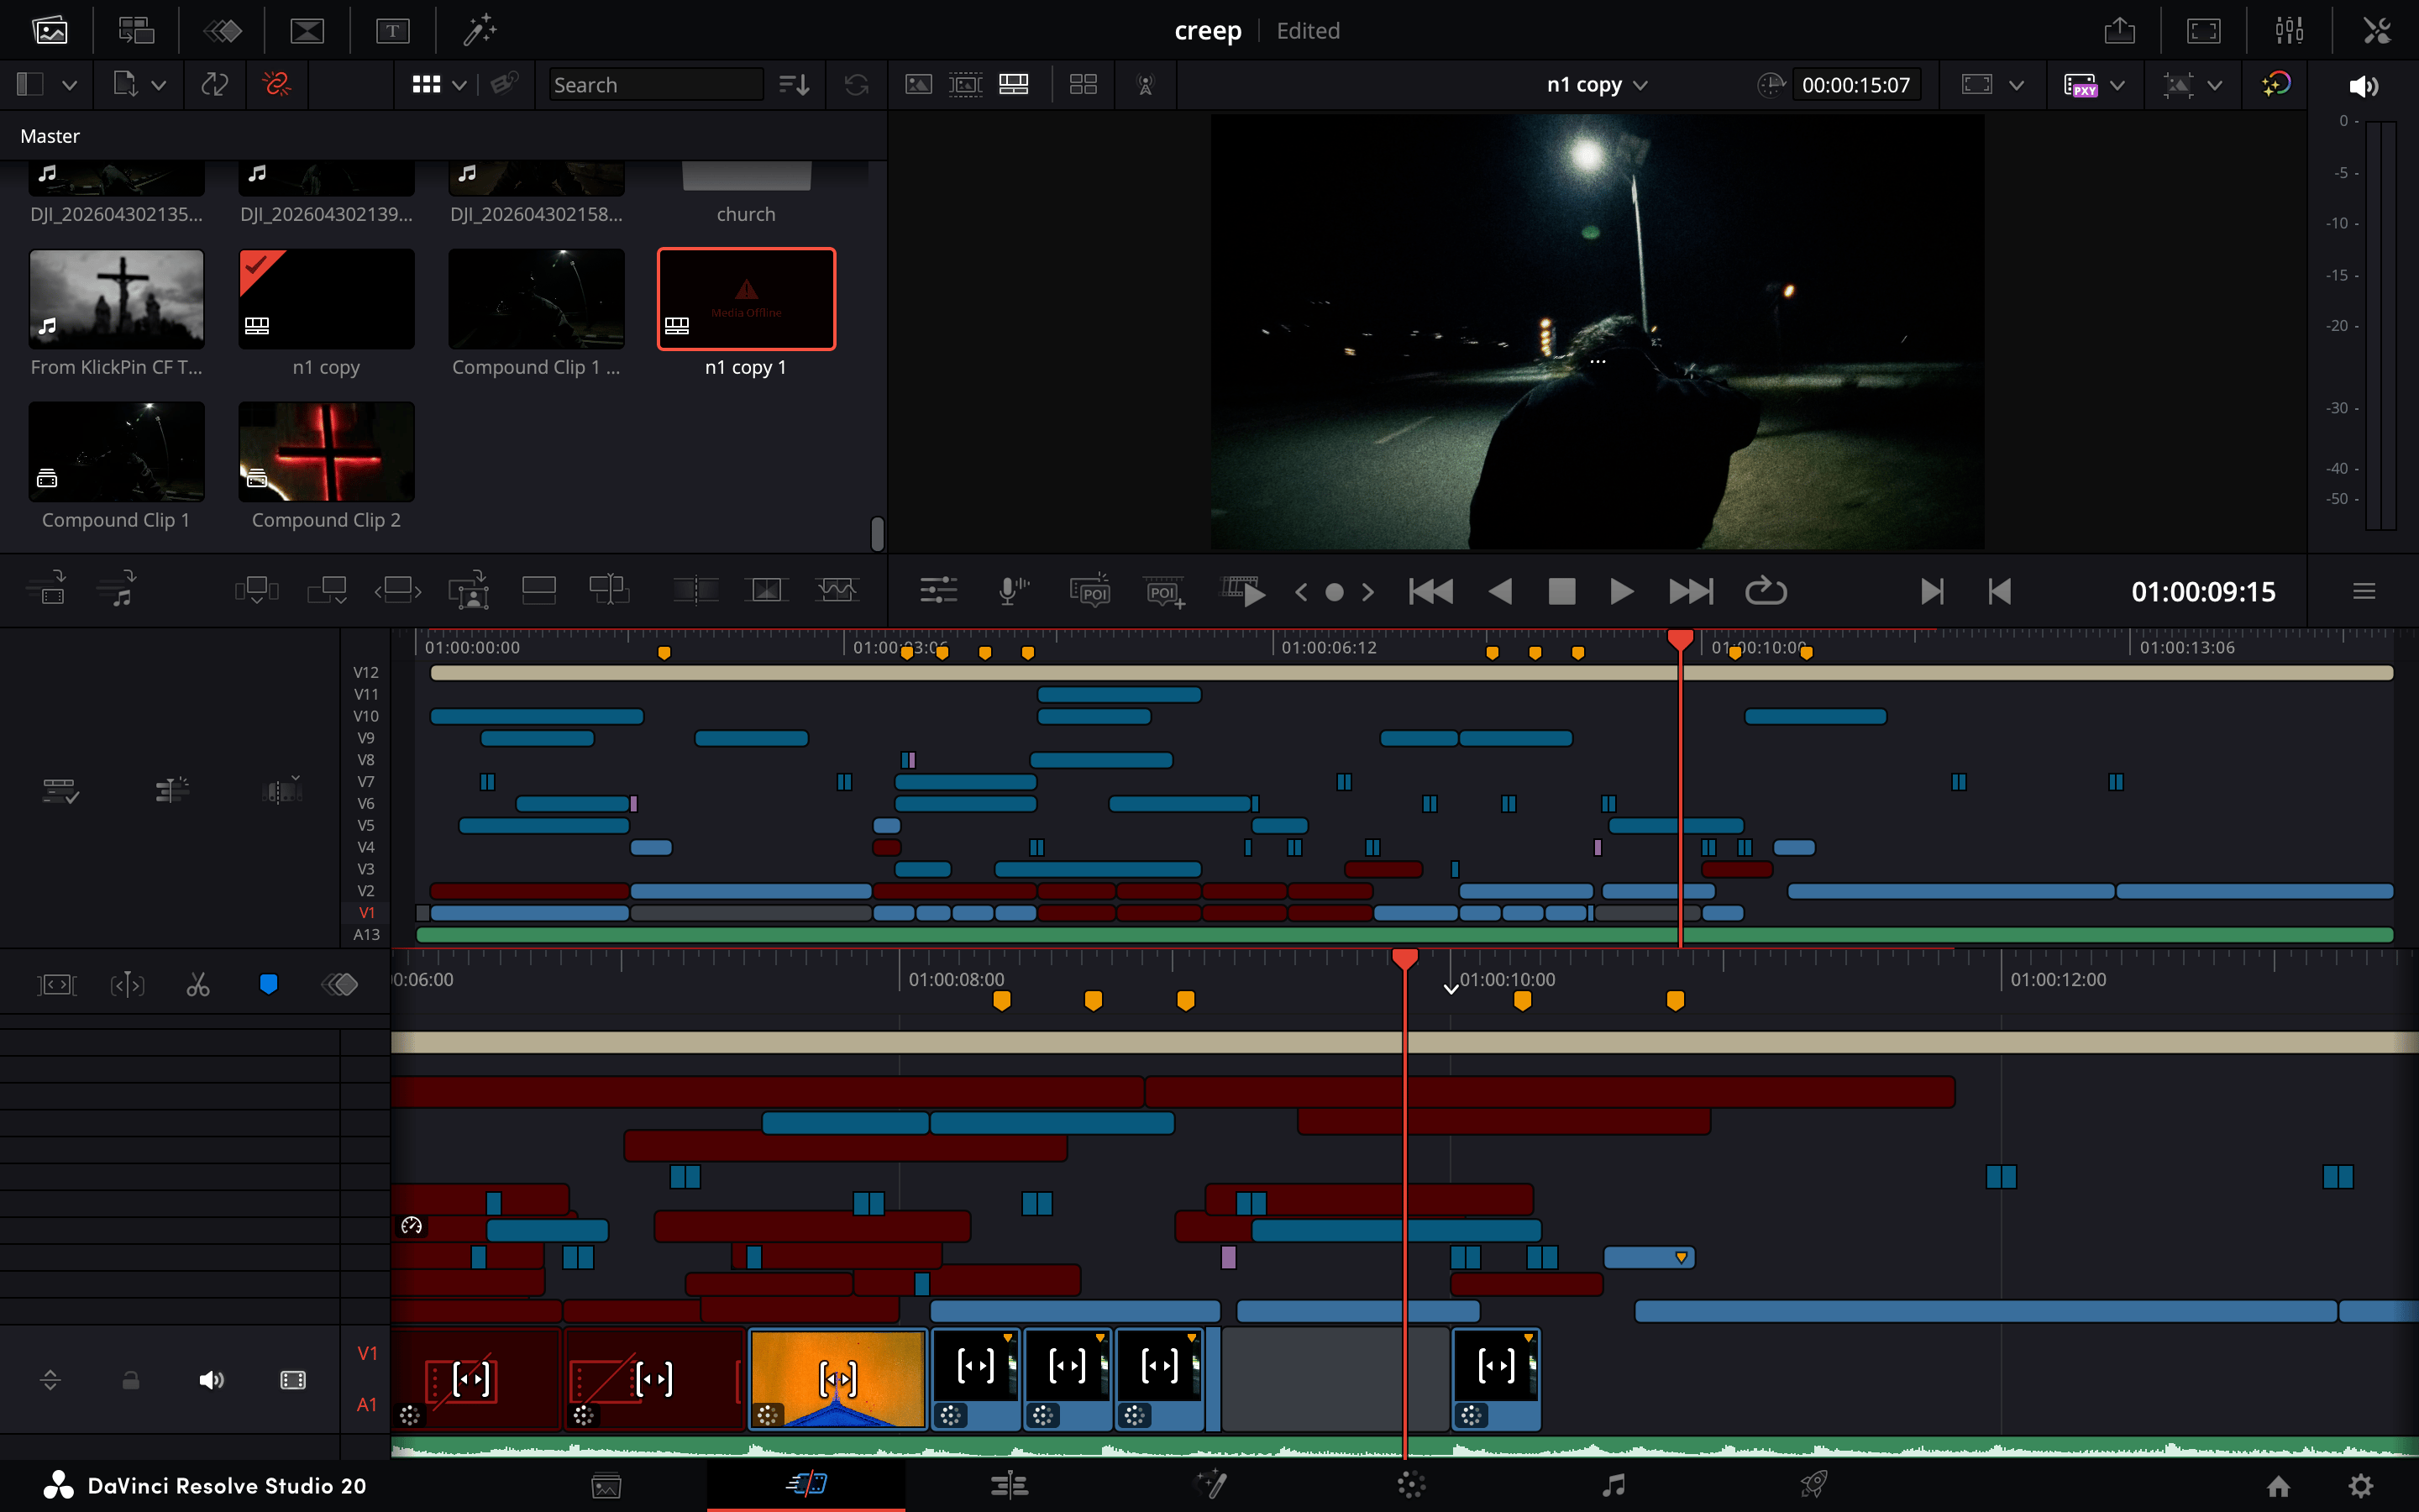Viewport: 2419px width, 1512px height.
Task: Toggle the blue flag marker color button
Action: pos(268,985)
